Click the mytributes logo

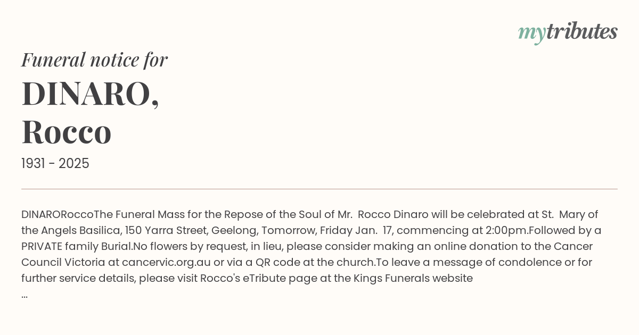[x=568, y=32]
